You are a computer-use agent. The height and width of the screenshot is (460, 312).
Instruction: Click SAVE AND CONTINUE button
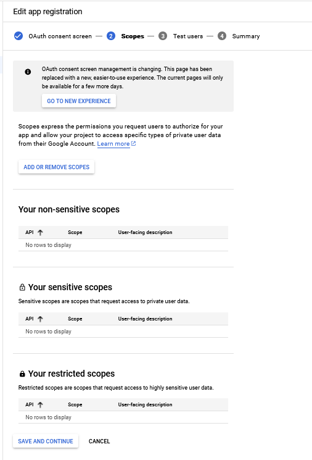(46, 441)
